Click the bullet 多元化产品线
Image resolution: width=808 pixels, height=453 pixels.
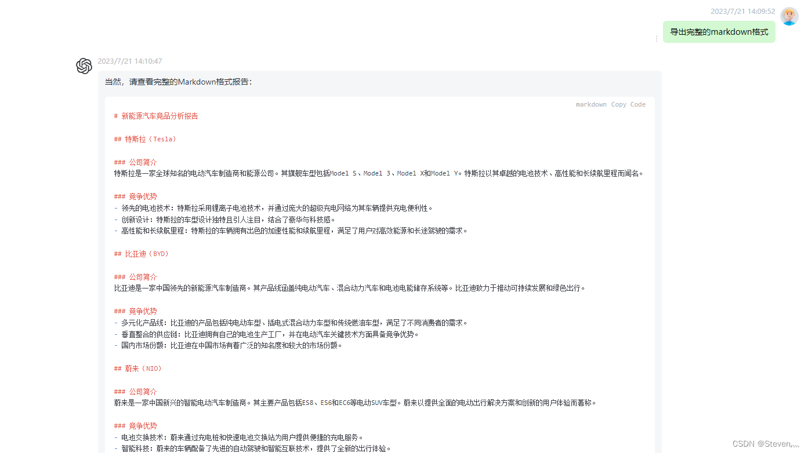(x=291, y=323)
